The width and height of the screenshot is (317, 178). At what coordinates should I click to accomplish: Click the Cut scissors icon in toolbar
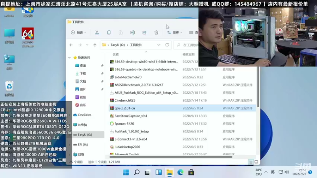[x=97, y=32]
